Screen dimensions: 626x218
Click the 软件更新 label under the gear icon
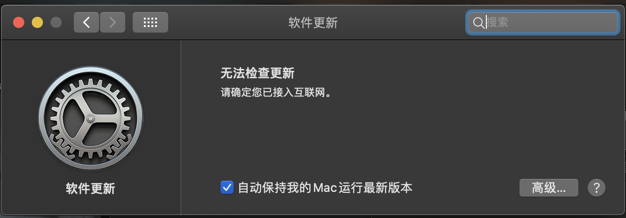point(91,189)
